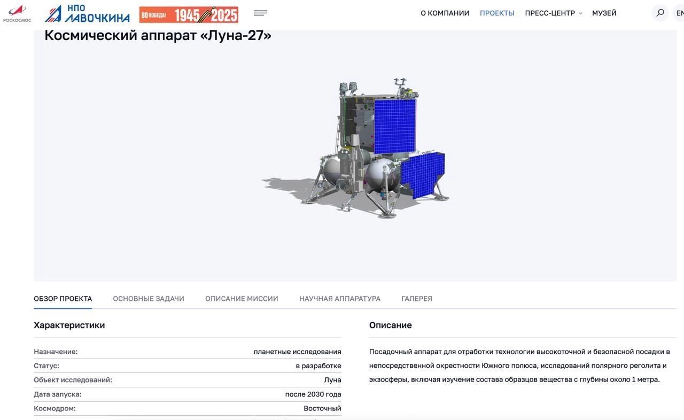Image resolution: width=684 pixels, height=420 pixels.
Task: Click the value планетные исследования
Action: [x=297, y=352]
